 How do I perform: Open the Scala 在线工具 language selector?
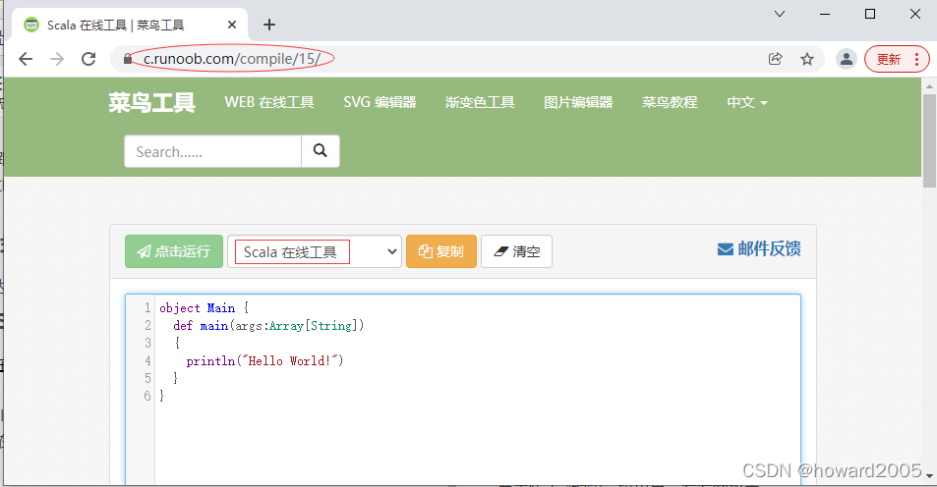(x=315, y=251)
